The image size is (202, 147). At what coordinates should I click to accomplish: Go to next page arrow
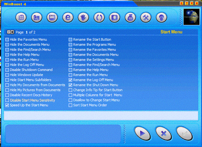(12, 32)
